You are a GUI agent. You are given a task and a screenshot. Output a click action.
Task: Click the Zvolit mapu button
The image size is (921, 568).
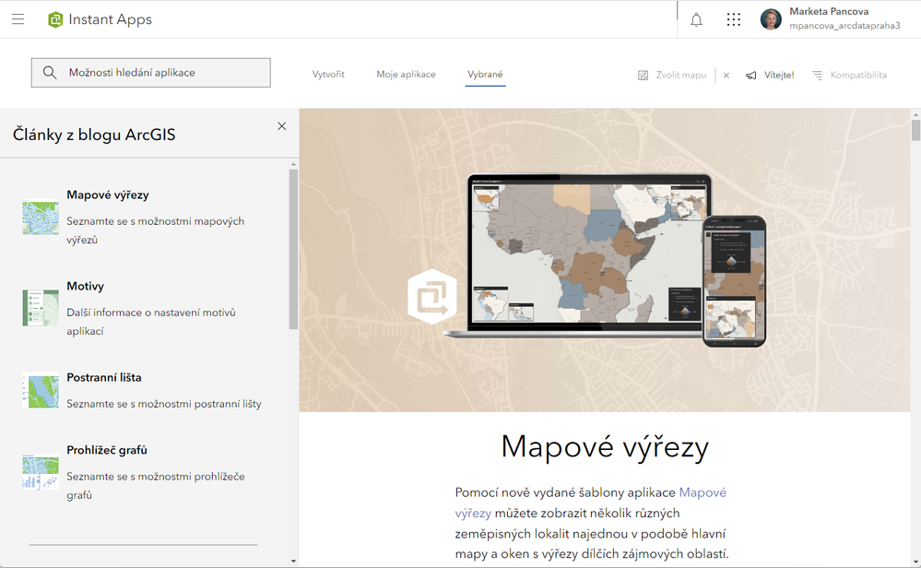(x=672, y=76)
